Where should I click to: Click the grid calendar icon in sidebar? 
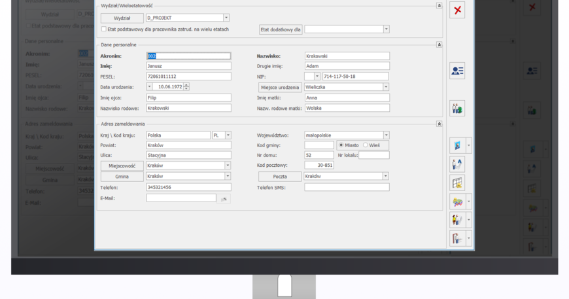[x=457, y=183]
